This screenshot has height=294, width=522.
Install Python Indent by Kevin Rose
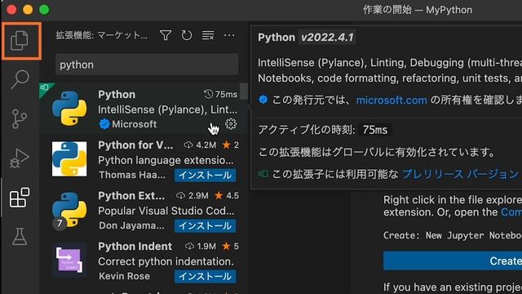click(205, 276)
